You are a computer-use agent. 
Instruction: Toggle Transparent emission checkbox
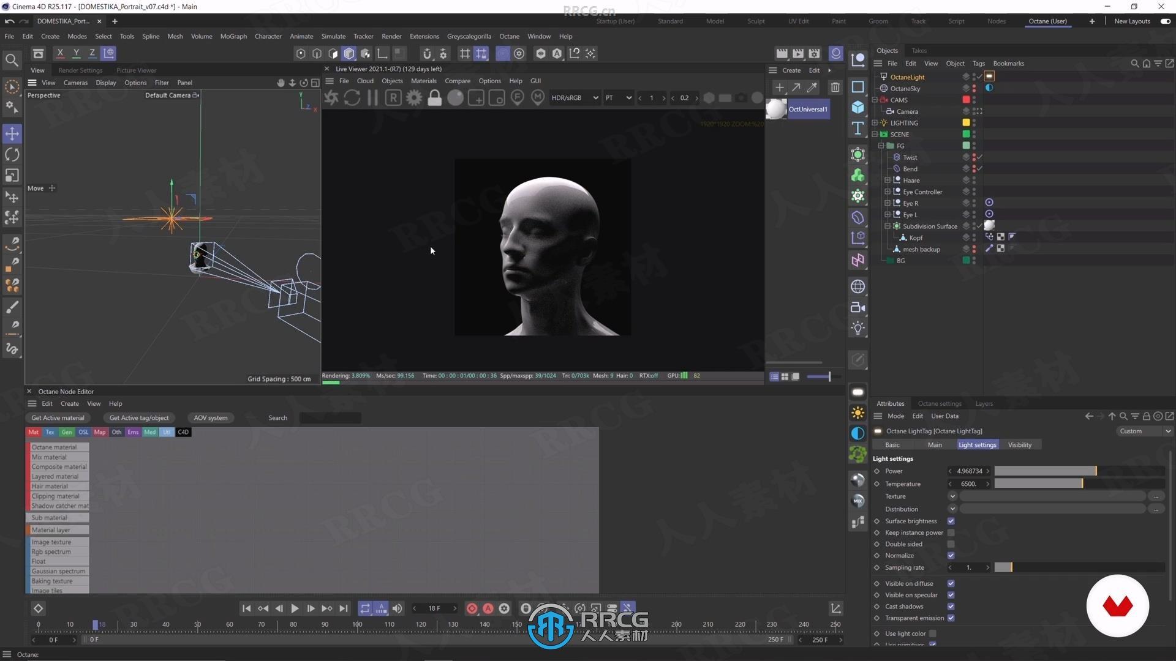[x=951, y=618]
